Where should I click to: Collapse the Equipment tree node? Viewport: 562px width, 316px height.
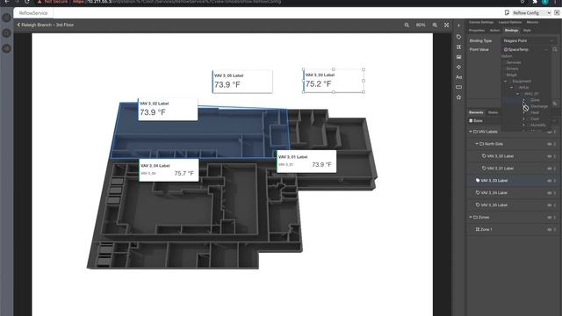pyautogui.click(x=506, y=82)
